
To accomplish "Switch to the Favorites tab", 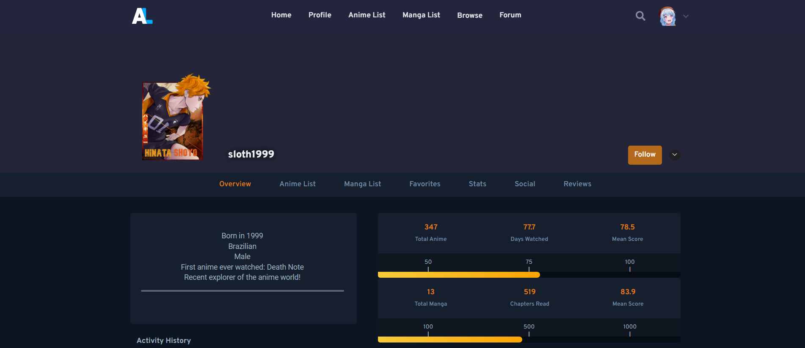I will [425, 184].
